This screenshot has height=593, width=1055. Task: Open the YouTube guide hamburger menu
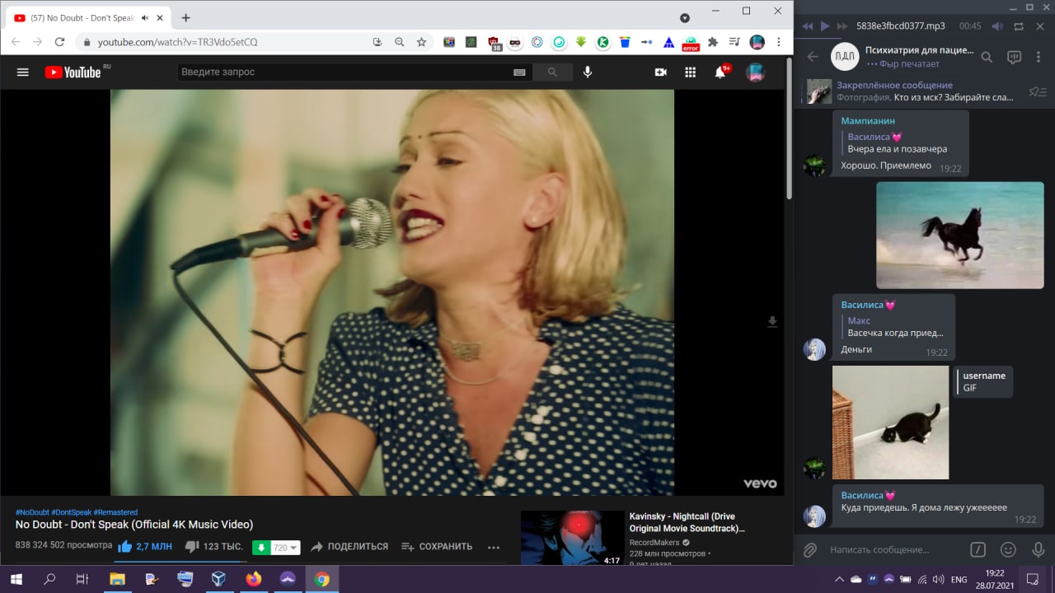point(23,72)
